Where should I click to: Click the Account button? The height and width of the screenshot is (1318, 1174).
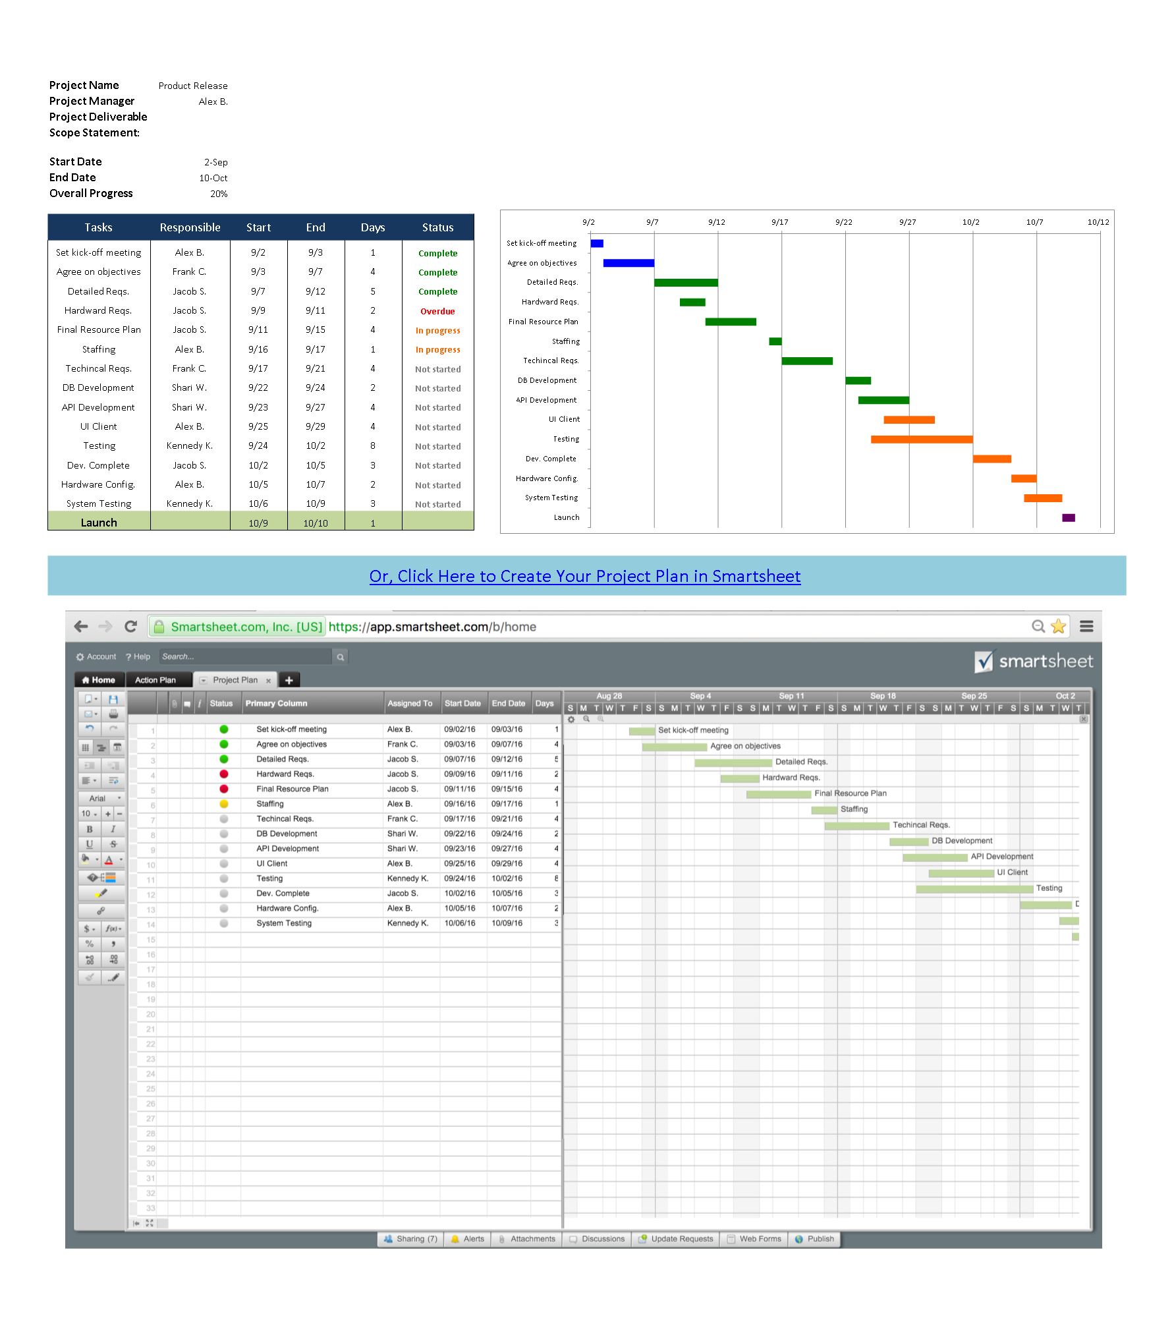(x=96, y=657)
